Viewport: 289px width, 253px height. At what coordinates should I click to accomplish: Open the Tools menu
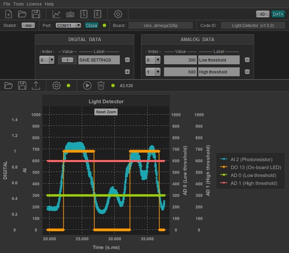tap(18, 4)
